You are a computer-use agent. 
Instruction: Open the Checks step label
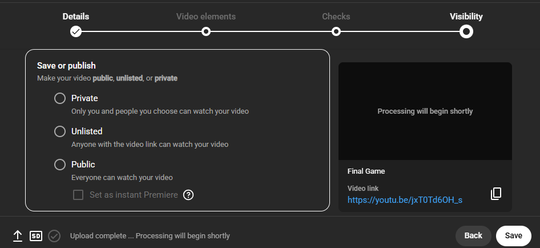click(336, 17)
